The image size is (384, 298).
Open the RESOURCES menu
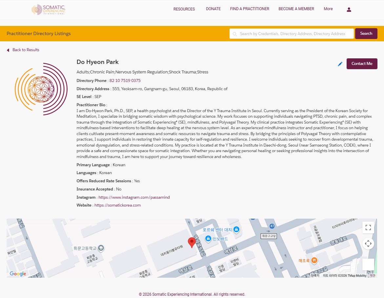(x=184, y=9)
